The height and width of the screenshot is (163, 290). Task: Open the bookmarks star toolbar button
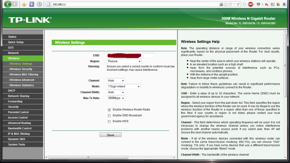pos(32,4)
